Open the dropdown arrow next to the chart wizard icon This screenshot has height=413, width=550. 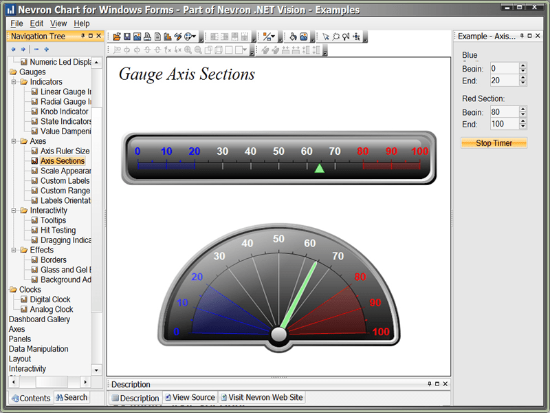point(194,36)
